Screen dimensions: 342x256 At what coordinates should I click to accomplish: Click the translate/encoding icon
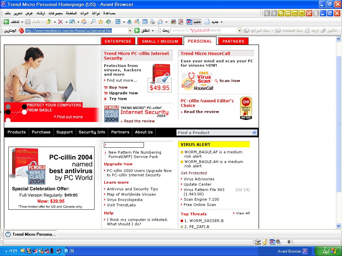pyautogui.click(x=137, y=22)
